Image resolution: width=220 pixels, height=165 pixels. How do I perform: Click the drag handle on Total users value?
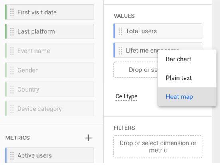120,31
